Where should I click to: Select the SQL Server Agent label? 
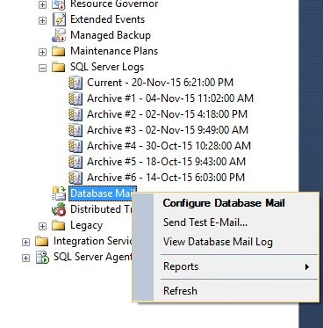(x=93, y=257)
